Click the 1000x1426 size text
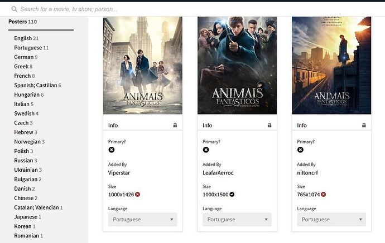The image size is (385, 243). pos(121,195)
